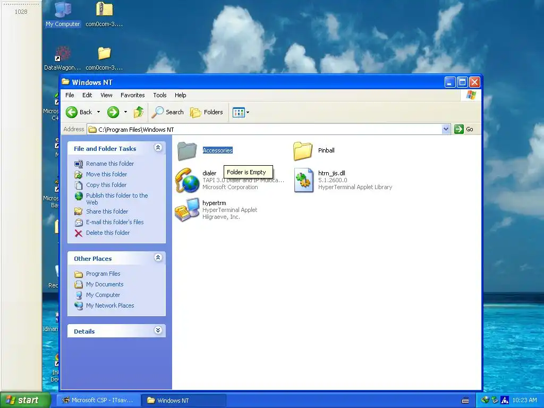Click the keyboard icon in taskbar
The image size is (544, 408).
coord(465,401)
